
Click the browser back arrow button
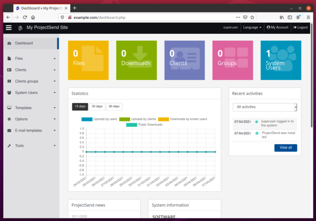(x=8, y=17)
